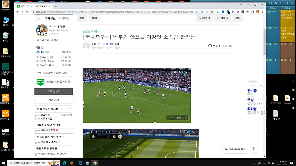Open the blue round extension icon
The width and height of the screenshot is (296, 166).
click(223, 12)
